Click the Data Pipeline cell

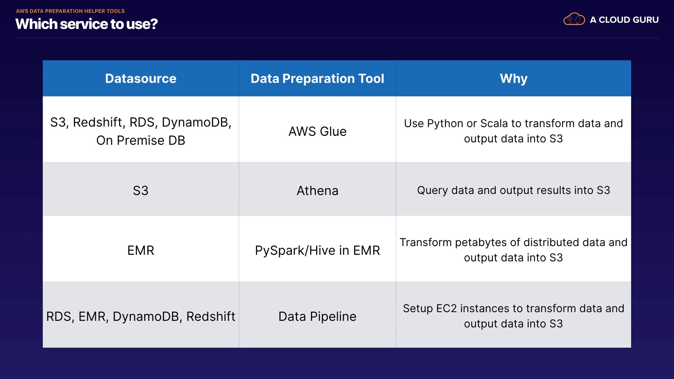(317, 316)
